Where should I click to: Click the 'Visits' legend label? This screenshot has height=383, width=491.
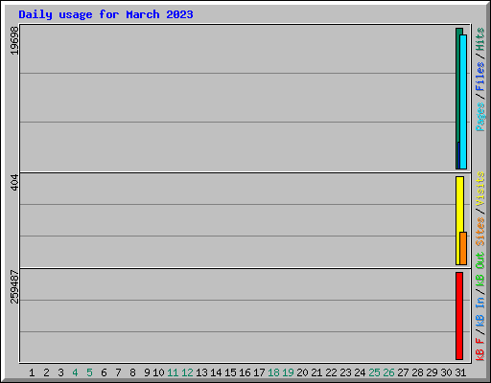pyautogui.click(x=480, y=189)
